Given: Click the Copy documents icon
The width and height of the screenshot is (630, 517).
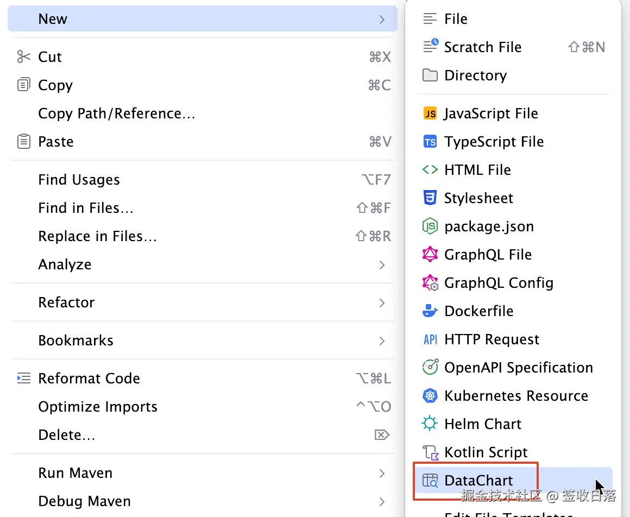Looking at the screenshot, I should click(24, 85).
